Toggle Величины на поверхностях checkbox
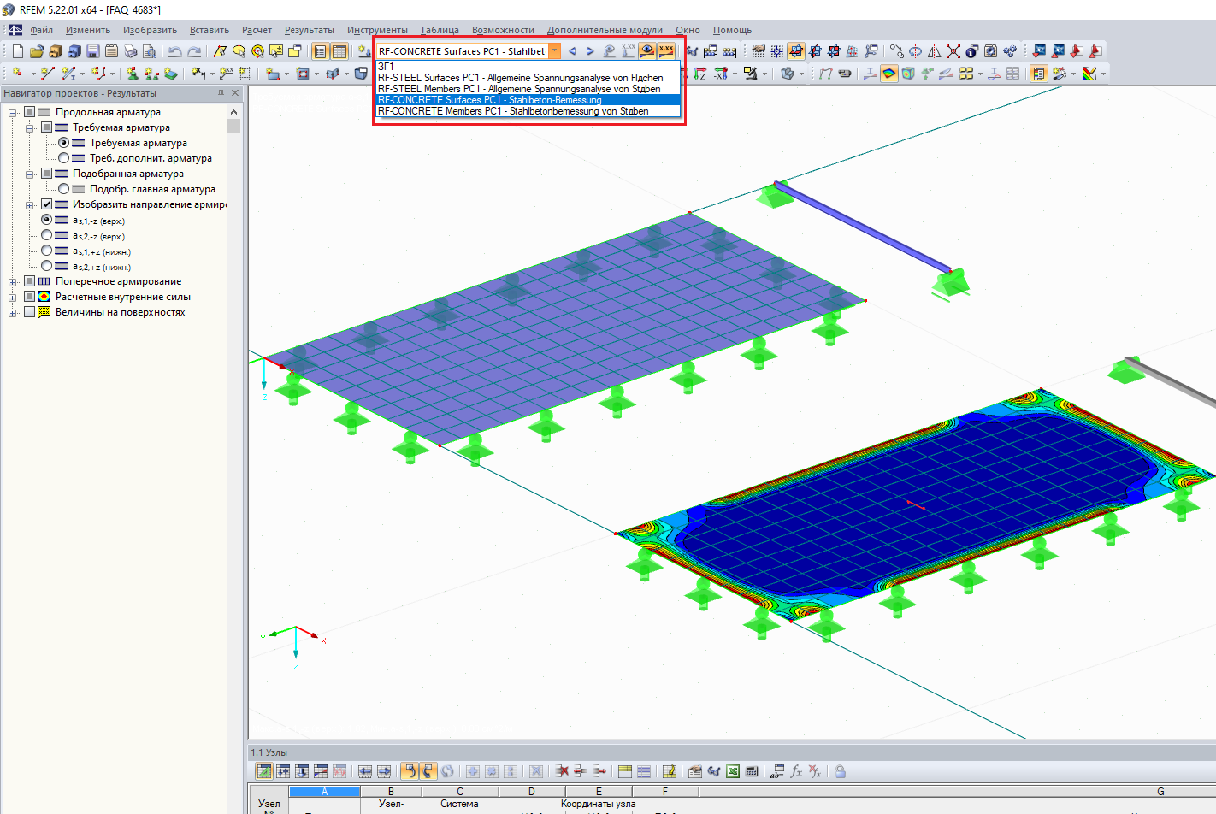1216x814 pixels. [x=30, y=312]
